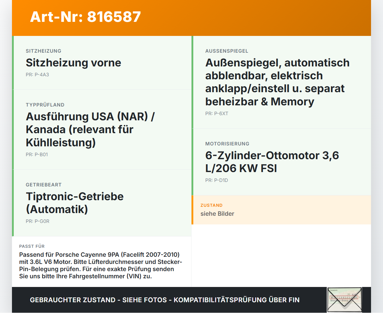The width and height of the screenshot is (383, 313).
Task: Select the Außenspiegel automatisch abblendbar description
Action: [x=277, y=82]
